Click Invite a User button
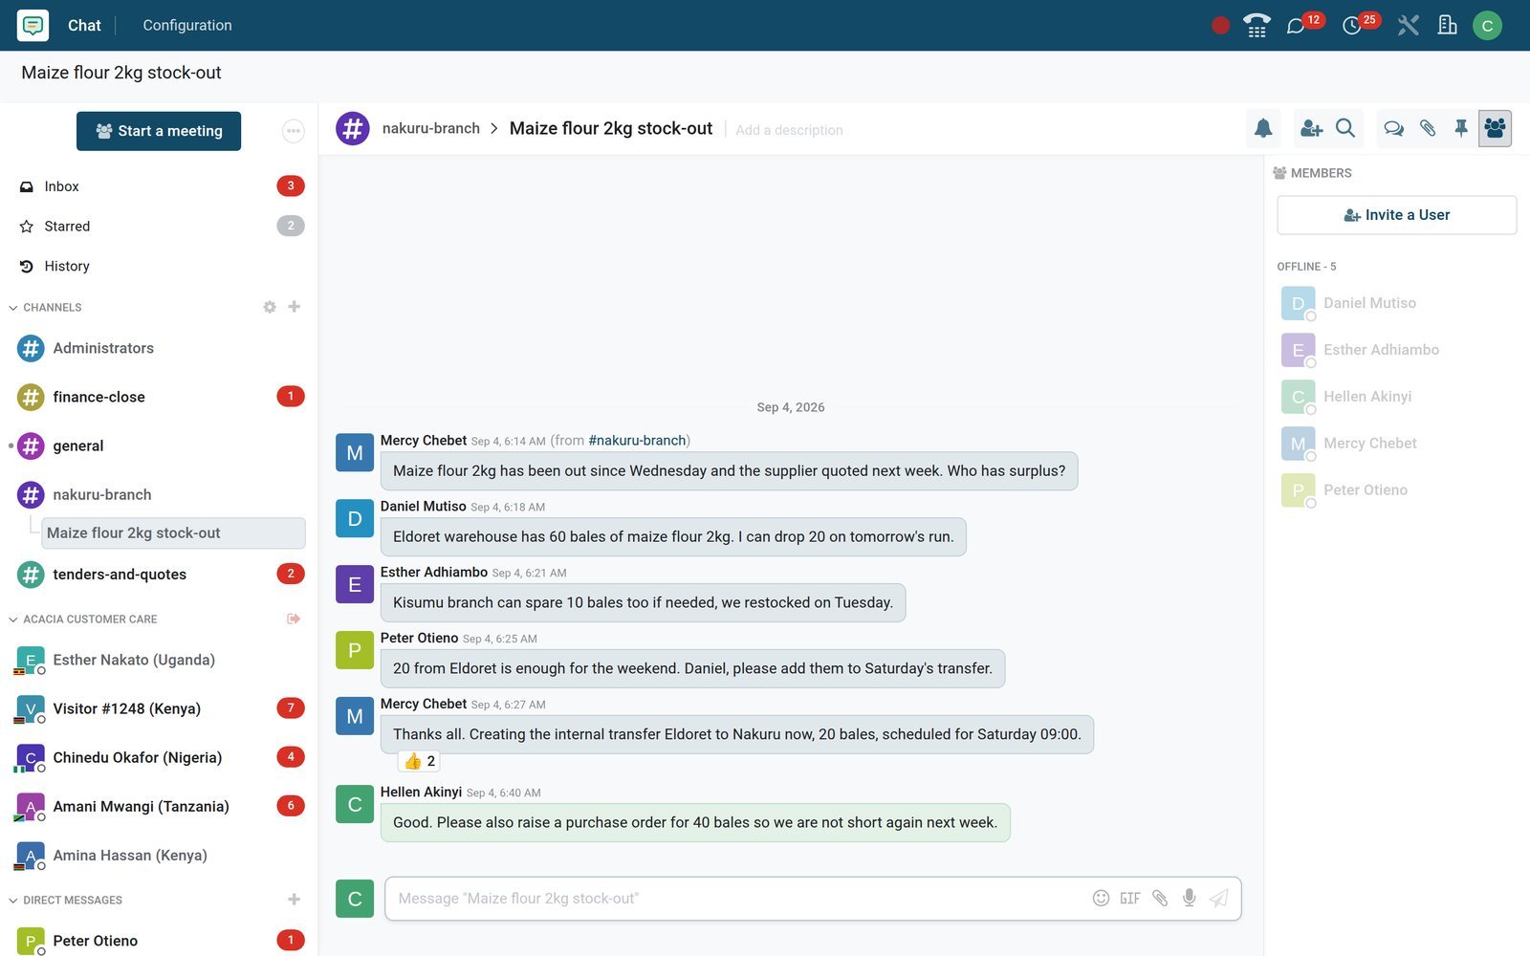Viewport: 1530px width, 956px height. (x=1396, y=215)
